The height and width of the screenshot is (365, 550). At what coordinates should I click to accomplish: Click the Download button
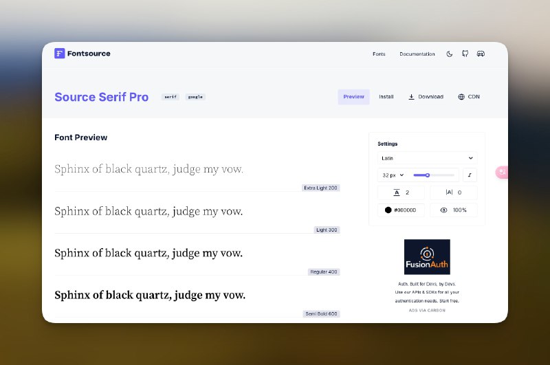point(426,97)
